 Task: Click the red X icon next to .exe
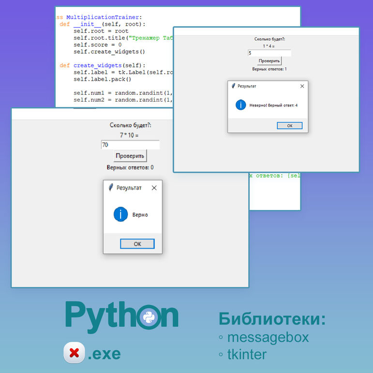74,353
